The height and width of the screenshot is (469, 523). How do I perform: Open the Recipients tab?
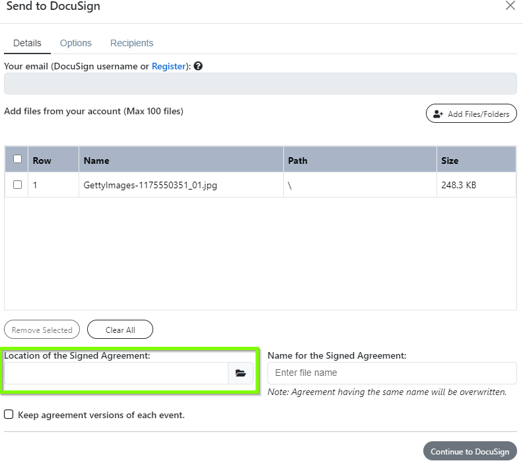click(x=132, y=43)
